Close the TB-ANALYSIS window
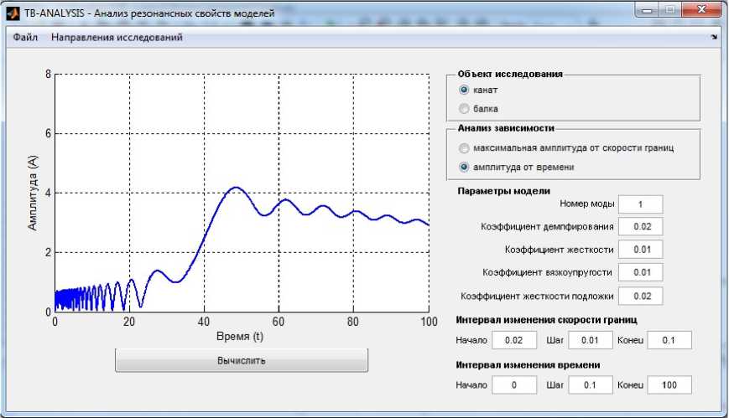 (x=702, y=10)
